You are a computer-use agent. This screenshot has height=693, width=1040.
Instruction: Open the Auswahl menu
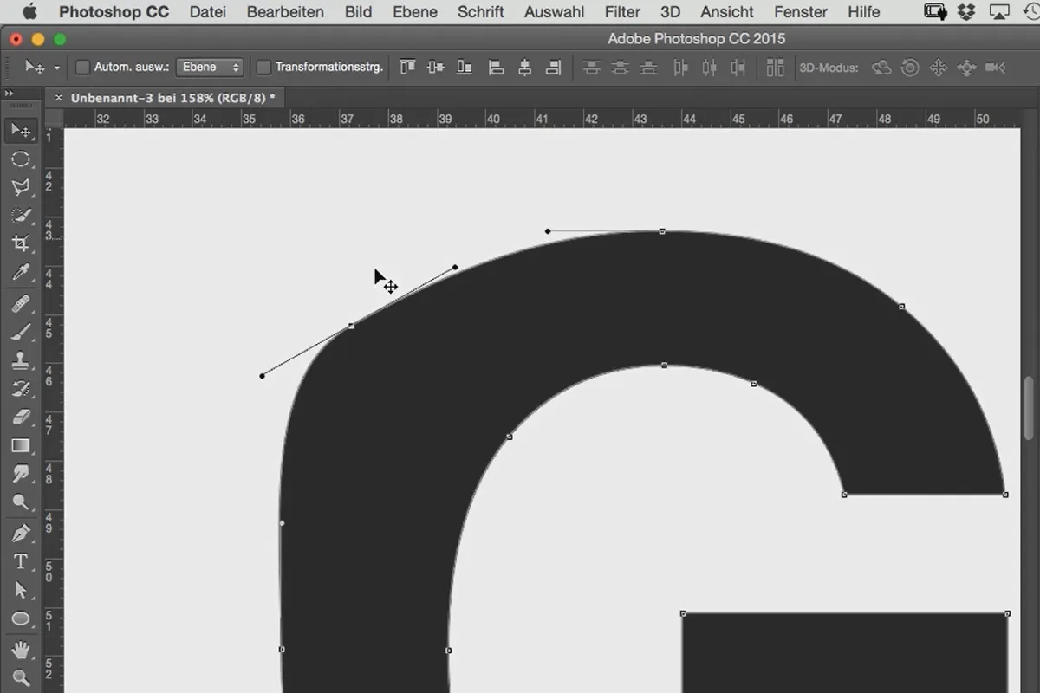coord(555,12)
